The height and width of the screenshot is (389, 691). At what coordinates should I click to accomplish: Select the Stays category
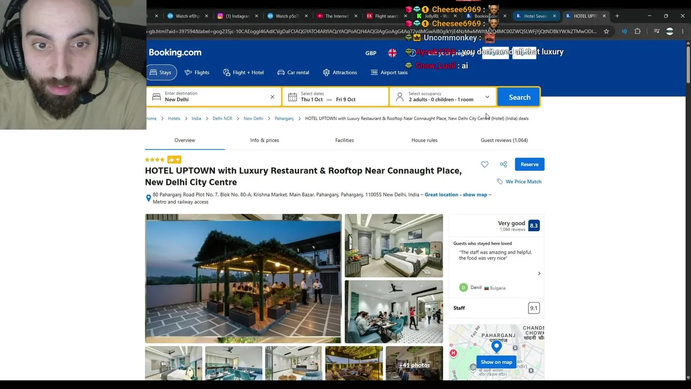(x=161, y=72)
